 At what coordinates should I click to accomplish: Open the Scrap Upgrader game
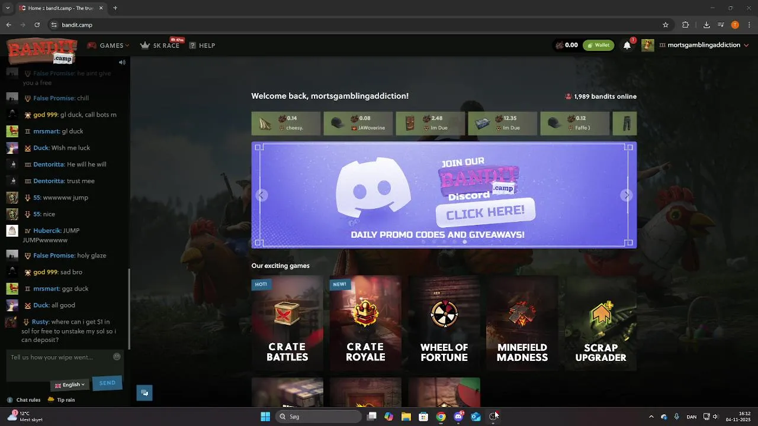(x=600, y=322)
